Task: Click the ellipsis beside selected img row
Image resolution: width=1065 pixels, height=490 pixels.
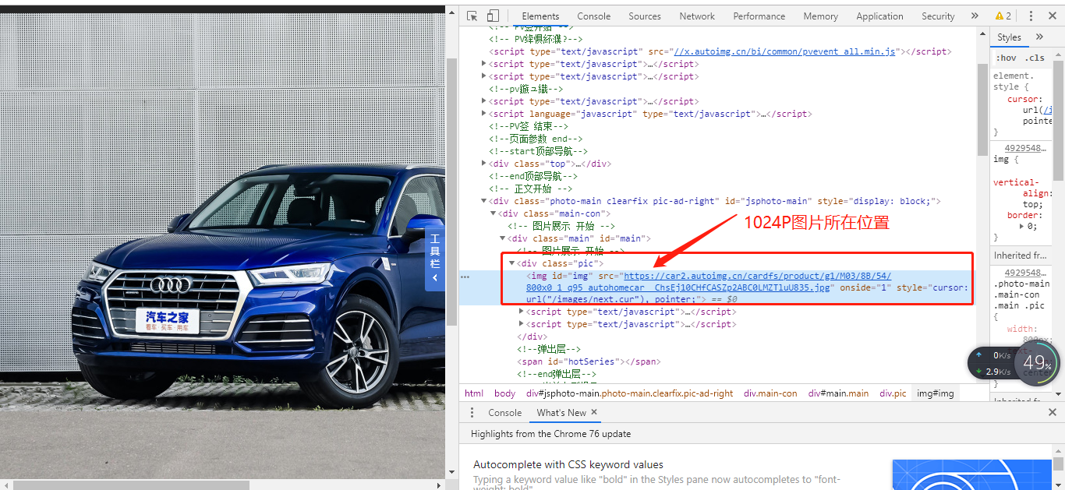Action: pos(465,276)
